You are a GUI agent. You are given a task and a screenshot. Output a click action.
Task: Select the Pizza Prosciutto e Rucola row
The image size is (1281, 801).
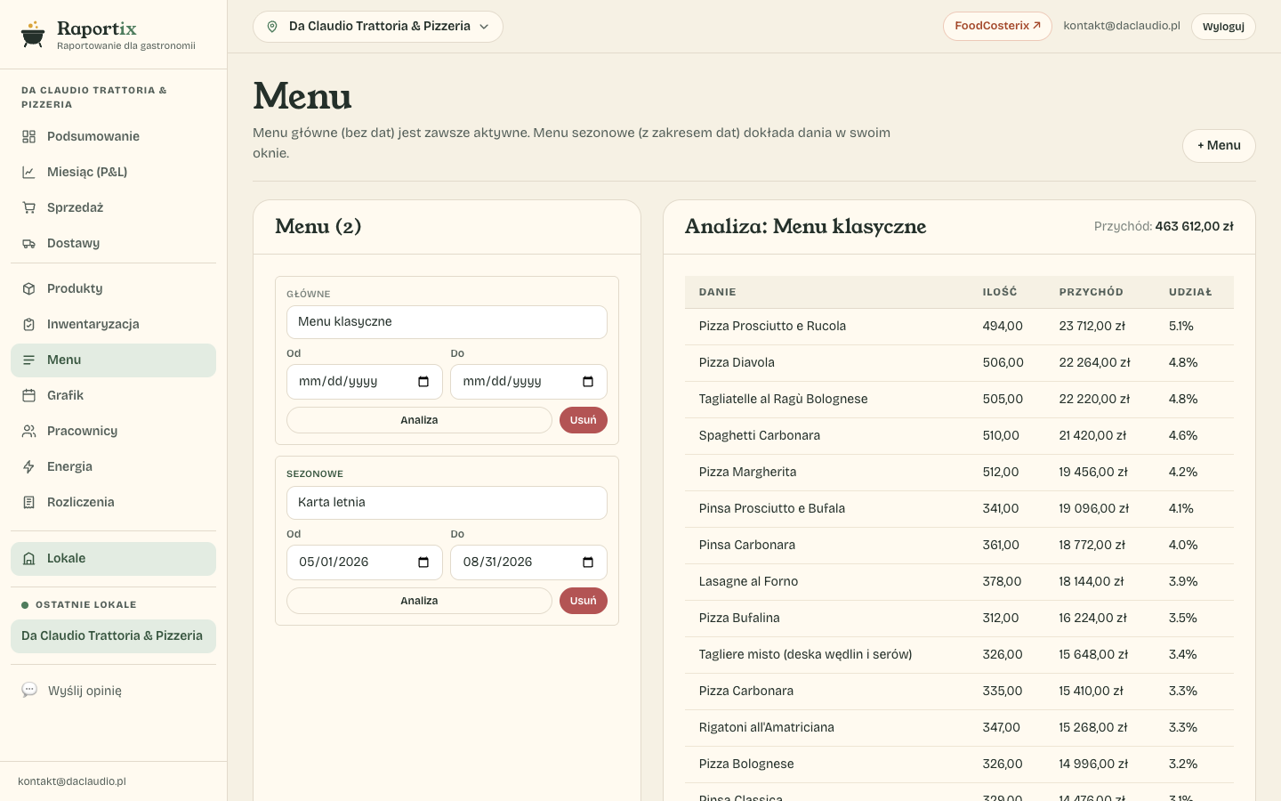point(959,327)
